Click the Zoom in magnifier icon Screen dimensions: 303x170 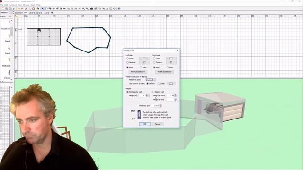(x=83, y=8)
